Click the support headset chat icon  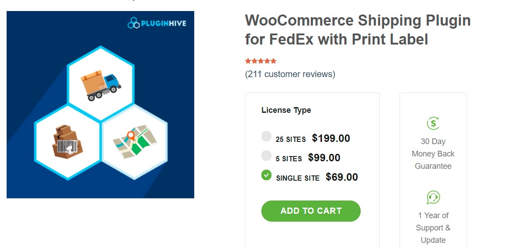pyautogui.click(x=433, y=197)
